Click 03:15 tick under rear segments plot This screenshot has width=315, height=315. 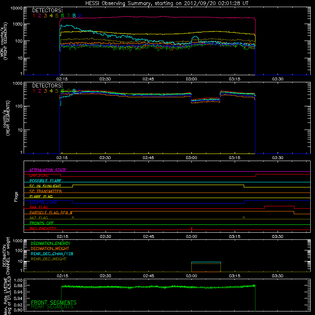click(x=235, y=158)
